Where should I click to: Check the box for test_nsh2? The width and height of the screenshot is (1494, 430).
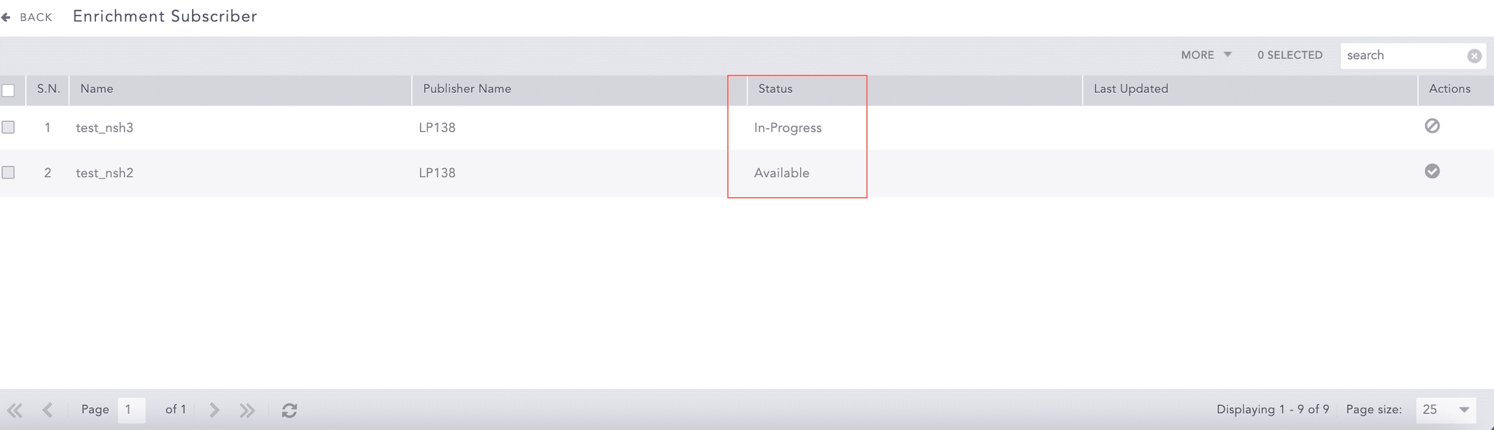(8, 173)
